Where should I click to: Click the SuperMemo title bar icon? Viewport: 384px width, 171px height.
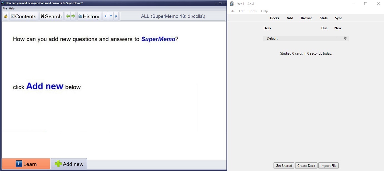3,3
